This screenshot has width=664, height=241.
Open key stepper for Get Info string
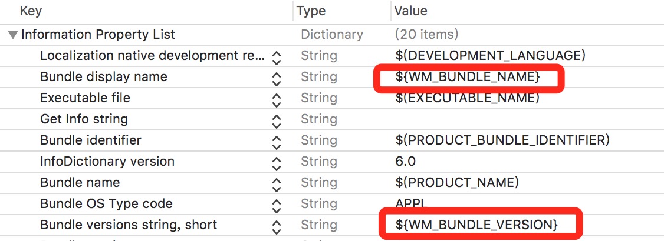tap(277, 120)
